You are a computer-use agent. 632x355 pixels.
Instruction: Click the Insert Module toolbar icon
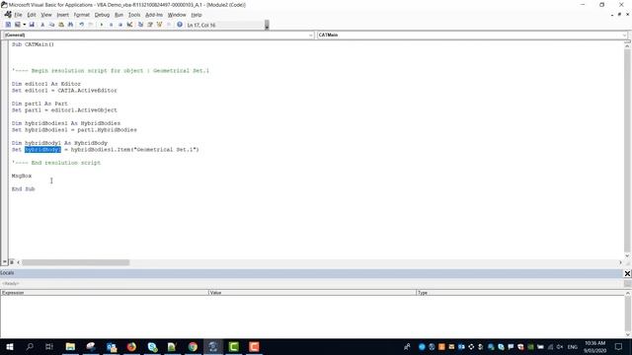click(18, 25)
